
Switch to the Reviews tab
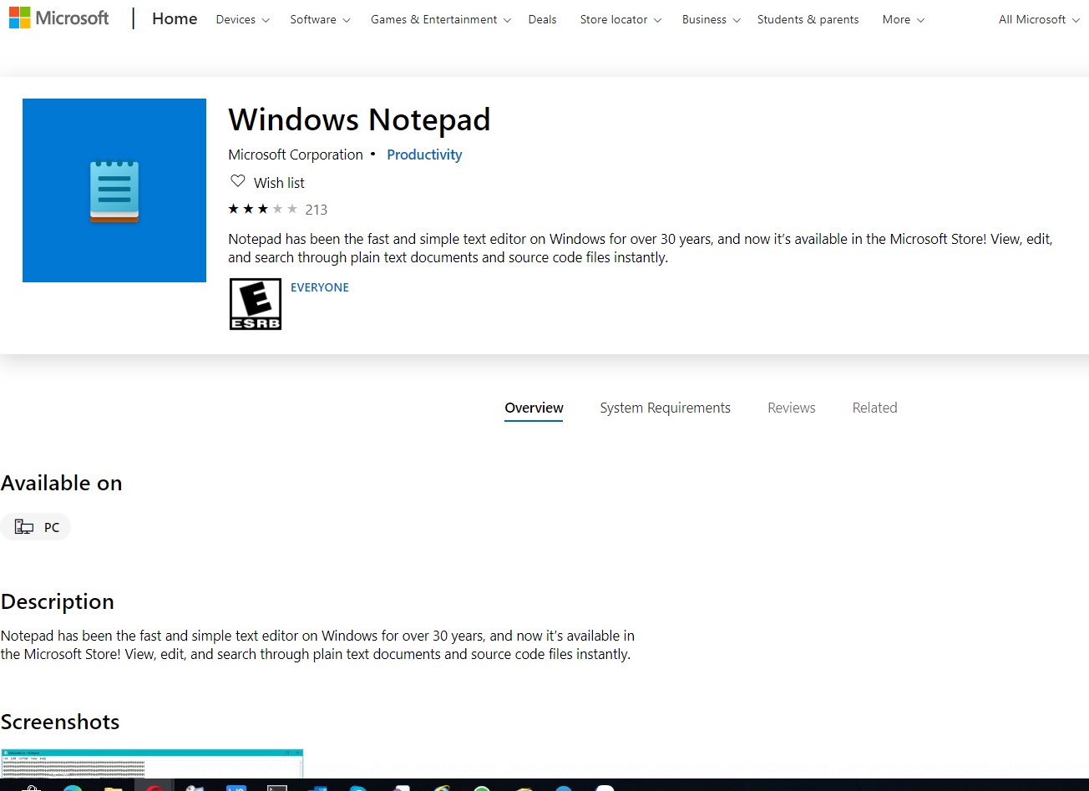(791, 408)
